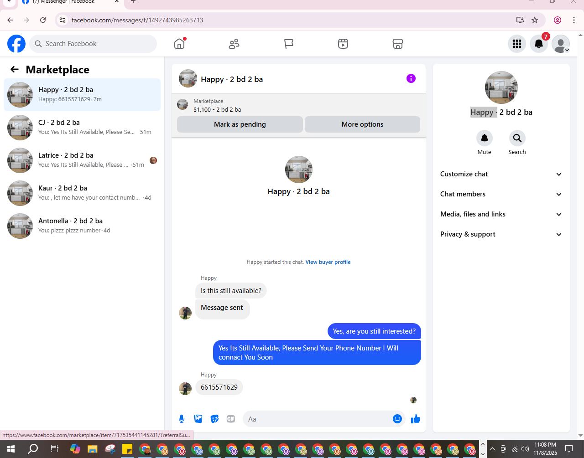Image resolution: width=584 pixels, height=458 pixels.
Task: Toggle the purple conversation information icon
Action: pos(411,78)
